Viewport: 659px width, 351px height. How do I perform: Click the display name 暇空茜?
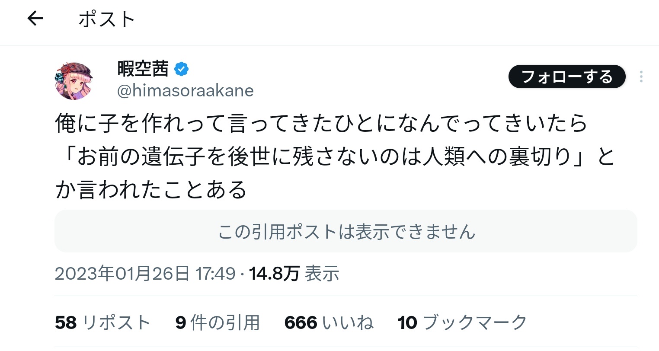[x=143, y=69]
